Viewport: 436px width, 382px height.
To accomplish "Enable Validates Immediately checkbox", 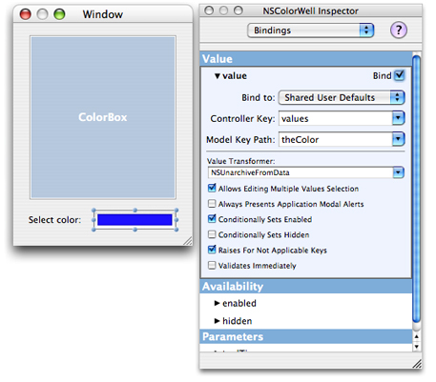I will [x=212, y=265].
